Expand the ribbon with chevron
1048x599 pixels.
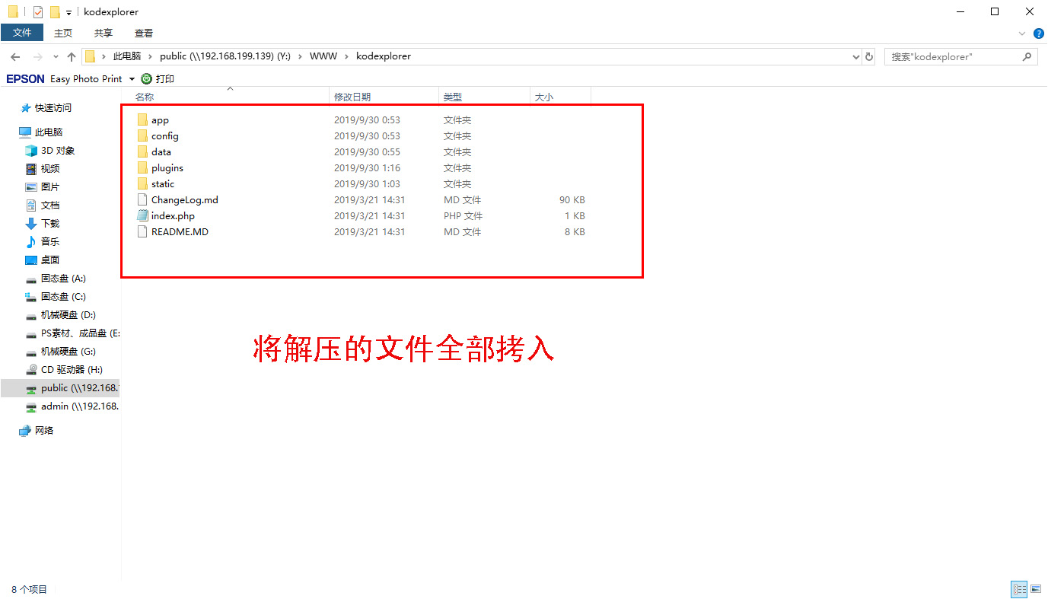pos(1022,33)
